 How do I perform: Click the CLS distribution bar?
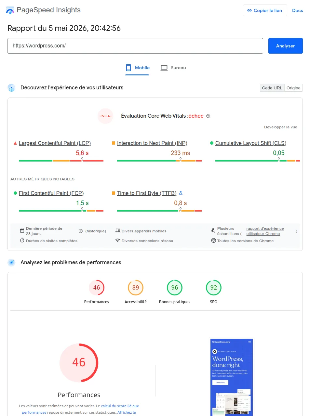coord(258,161)
